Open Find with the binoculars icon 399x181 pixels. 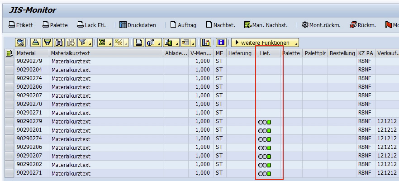click(59, 43)
